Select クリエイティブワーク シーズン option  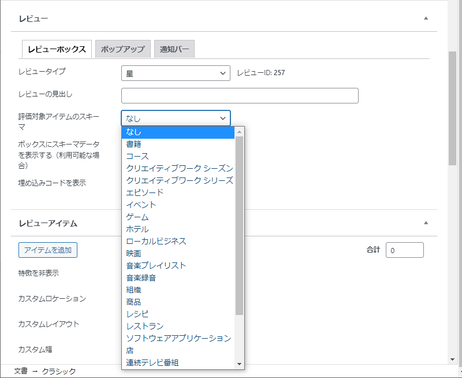pyautogui.click(x=178, y=168)
